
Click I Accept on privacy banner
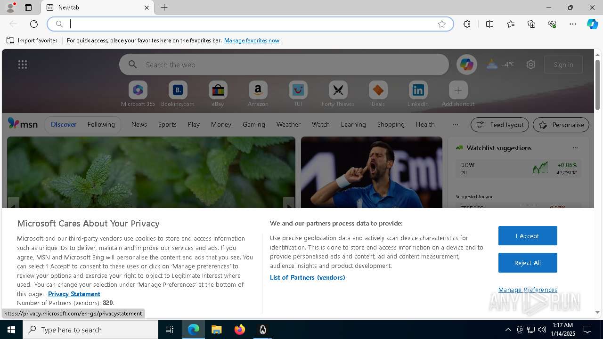528,236
